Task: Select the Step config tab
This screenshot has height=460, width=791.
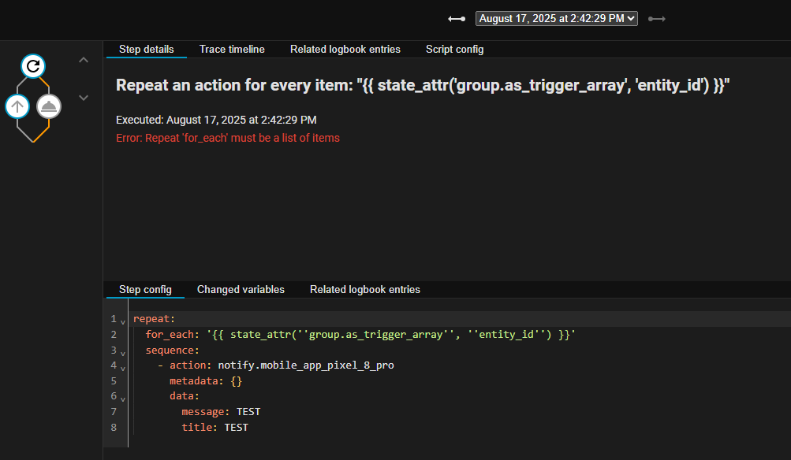Action: 145,289
